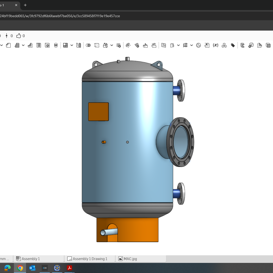Viewport: 273px width, 273px height.
Task: Select the Mirror feature tool
Action: (78, 45)
